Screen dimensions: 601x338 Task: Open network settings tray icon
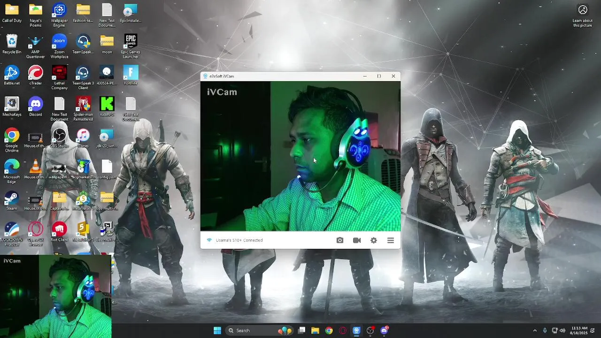555,330
